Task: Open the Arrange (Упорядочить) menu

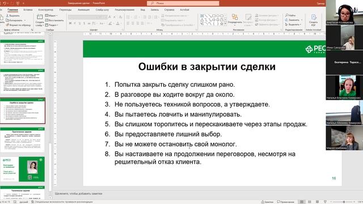Action: pos(235,19)
